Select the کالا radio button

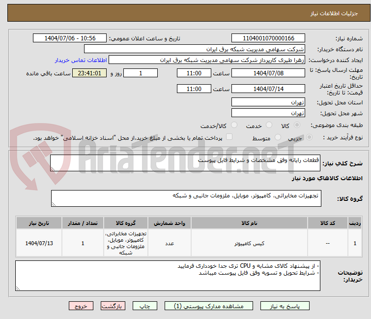coord(297,125)
